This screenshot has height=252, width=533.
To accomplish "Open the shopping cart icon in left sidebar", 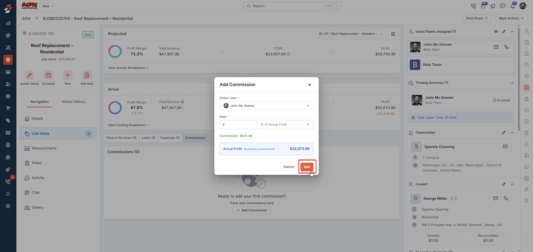I will pyautogui.click(x=8, y=108).
